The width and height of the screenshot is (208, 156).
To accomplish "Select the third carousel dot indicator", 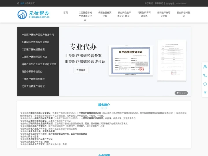I will pos(182,93).
